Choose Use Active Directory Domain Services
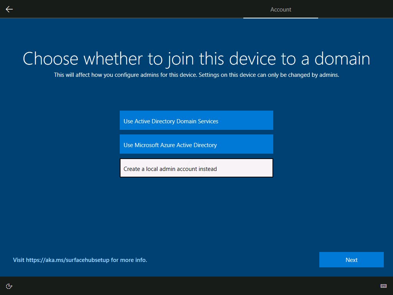 coord(196,120)
